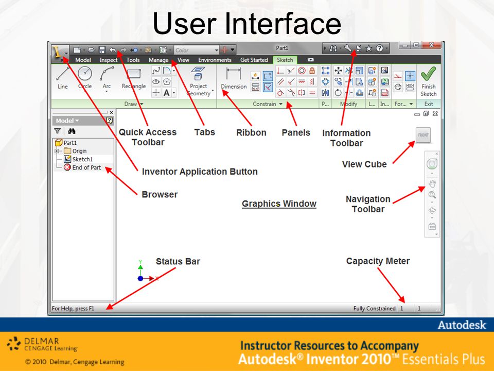The image size is (494, 371).
Task: Apply the Symmetric constraint icon
Action: (x=302, y=93)
